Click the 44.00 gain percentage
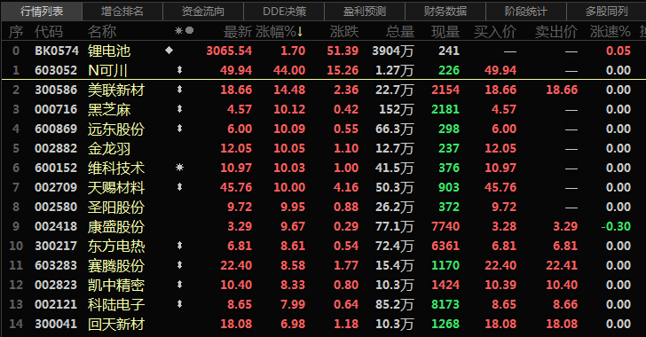 pos(289,70)
